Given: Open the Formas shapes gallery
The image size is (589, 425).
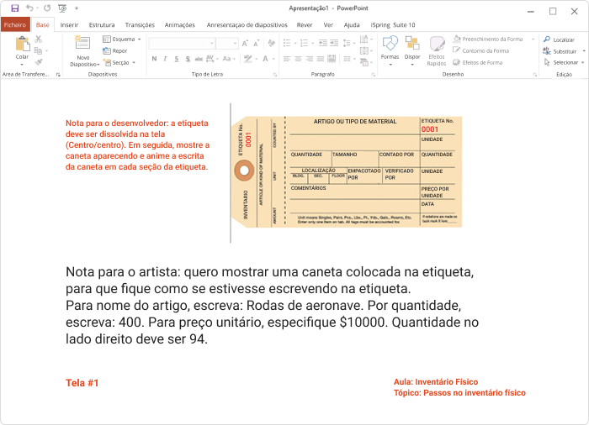Looking at the screenshot, I should (390, 51).
